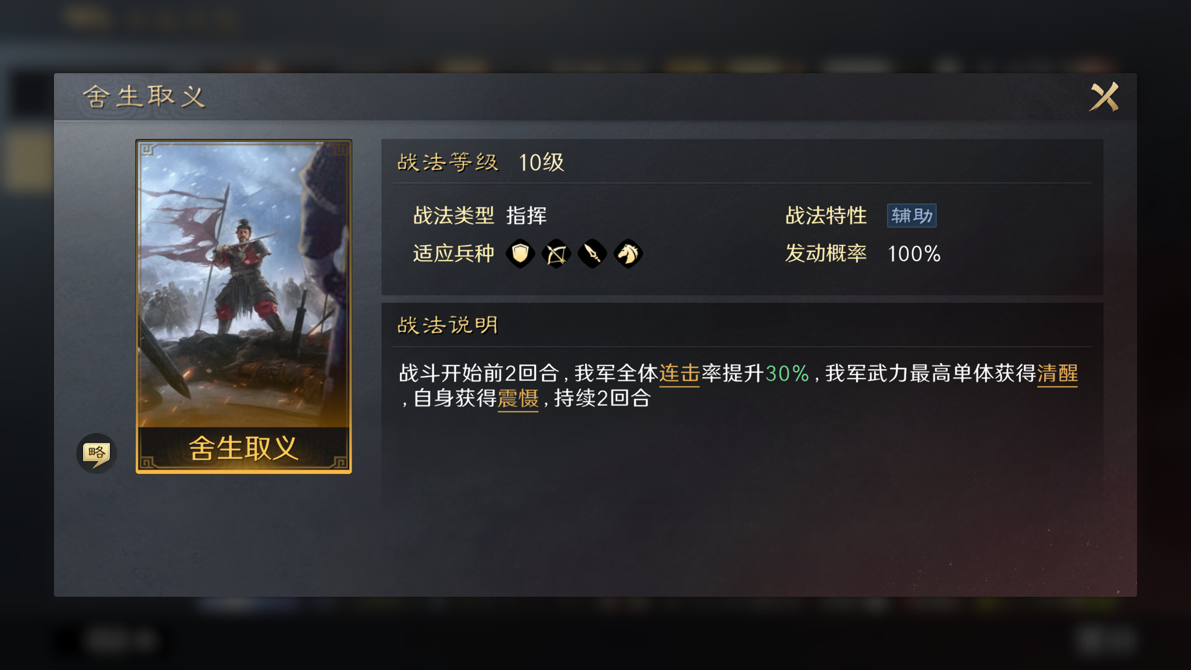Click the shield troop type icon
Screen dimensions: 1191x670
click(520, 253)
